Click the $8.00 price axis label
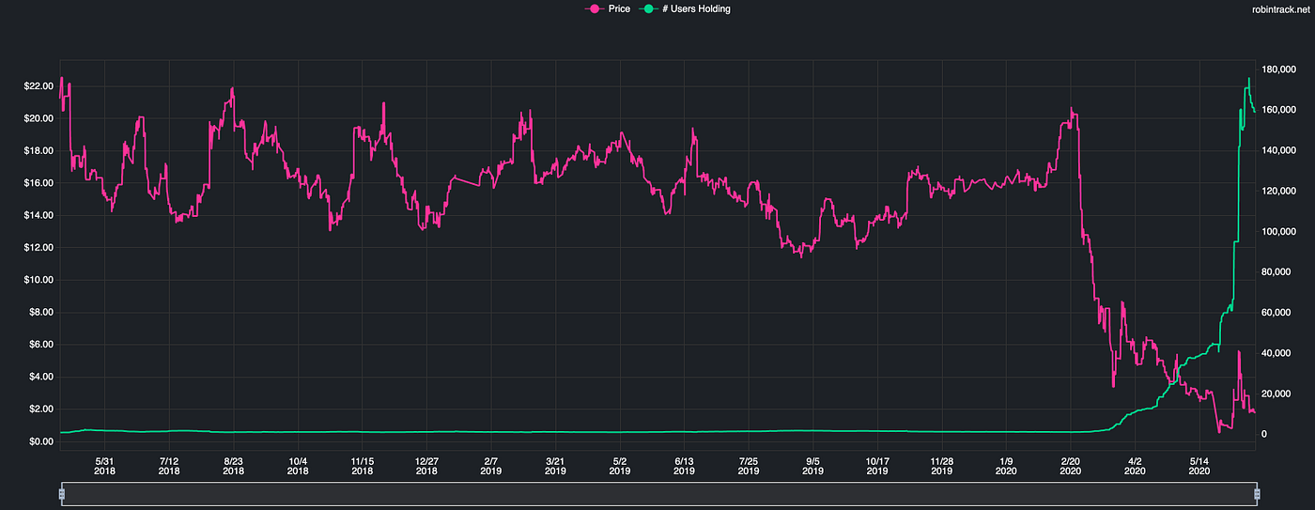The width and height of the screenshot is (1315, 510). click(x=39, y=313)
